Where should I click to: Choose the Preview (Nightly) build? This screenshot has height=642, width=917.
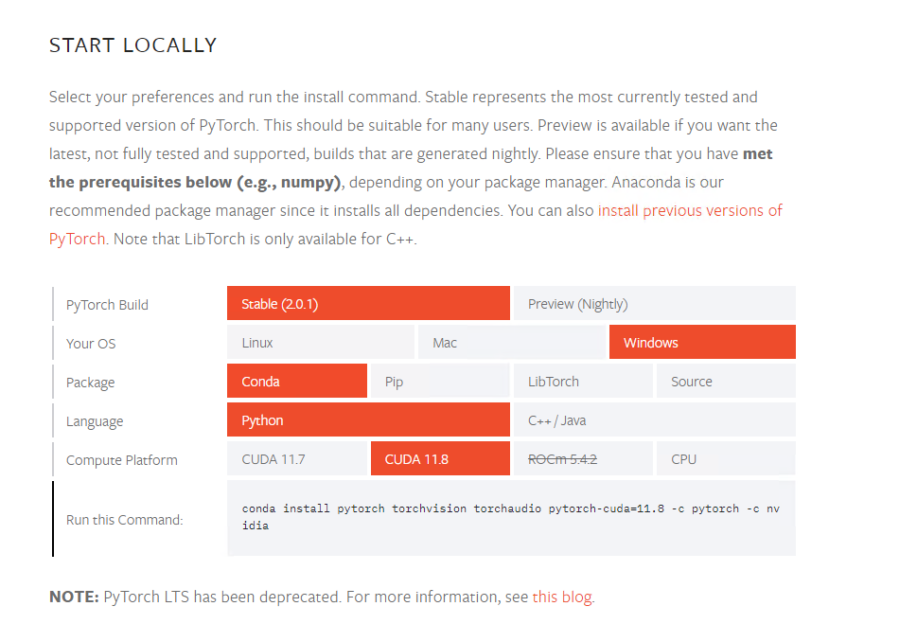[x=654, y=303]
